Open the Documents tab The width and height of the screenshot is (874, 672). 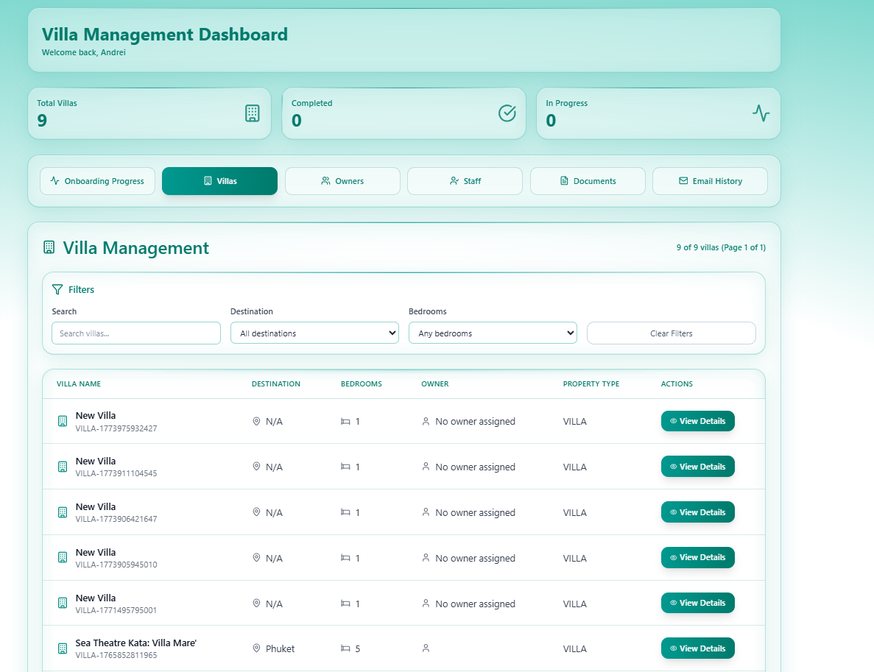(x=588, y=181)
